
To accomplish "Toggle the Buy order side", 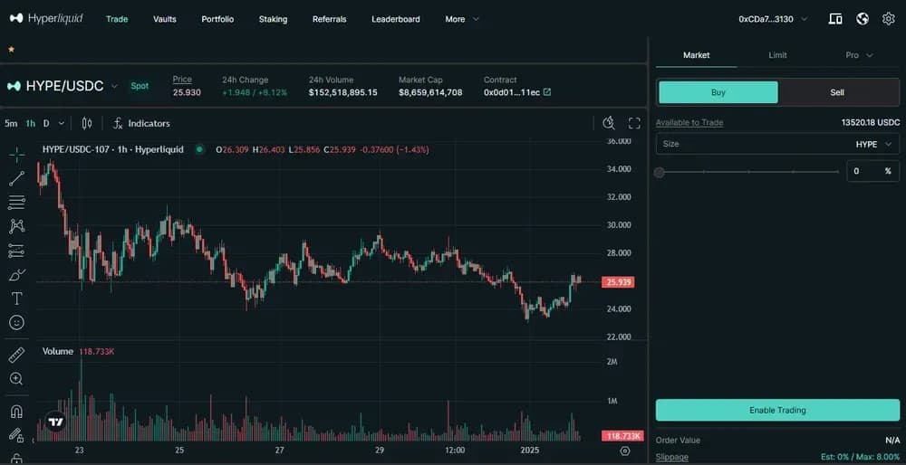I will click(x=718, y=92).
